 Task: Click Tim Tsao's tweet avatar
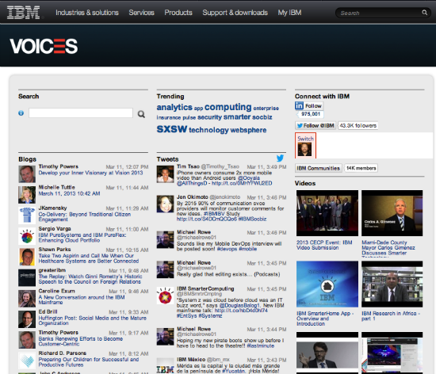165,174
